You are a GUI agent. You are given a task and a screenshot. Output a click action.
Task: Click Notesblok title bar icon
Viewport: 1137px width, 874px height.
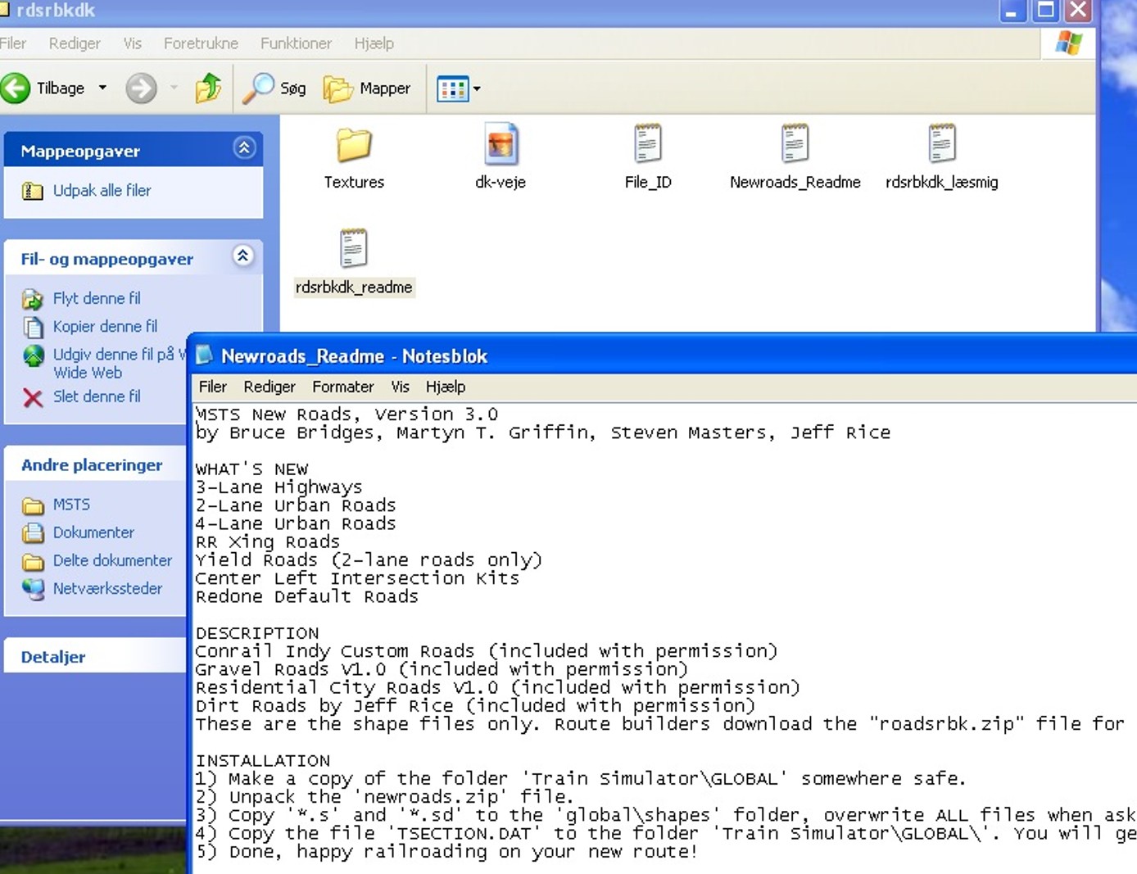204,355
